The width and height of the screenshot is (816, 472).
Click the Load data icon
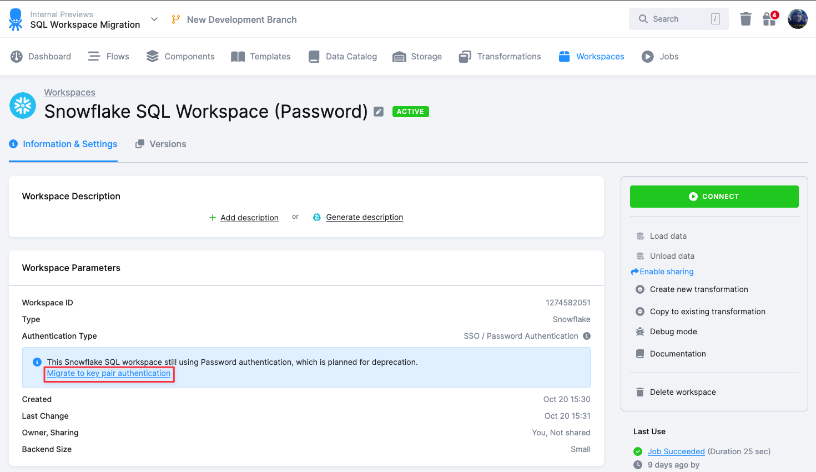[x=640, y=236]
